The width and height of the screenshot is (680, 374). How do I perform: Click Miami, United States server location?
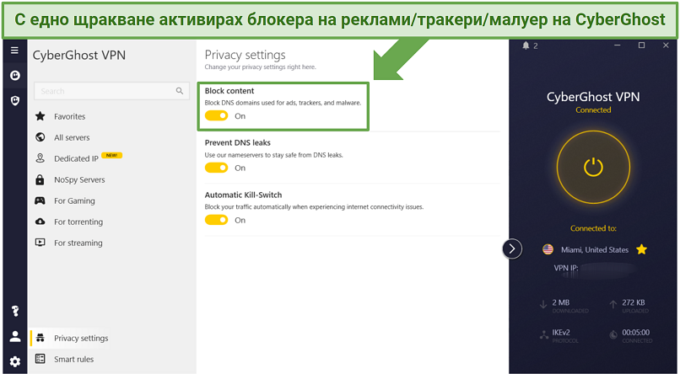click(595, 250)
